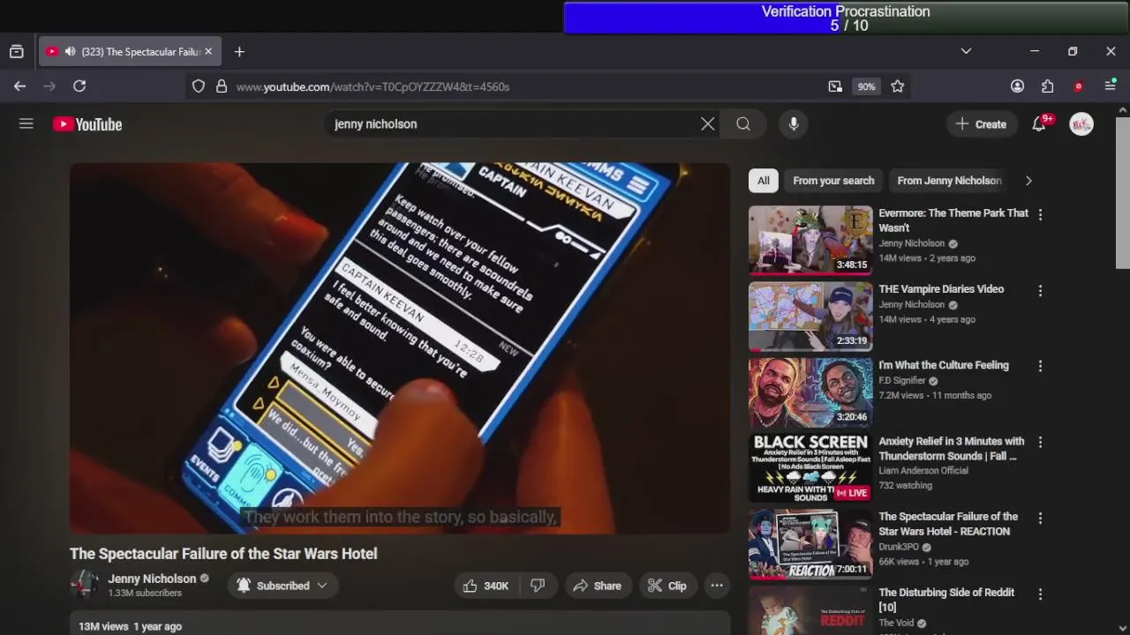Viewport: 1130px width, 635px height.
Task: Open options for I'm What the Culture Feeling
Action: pyautogui.click(x=1040, y=366)
